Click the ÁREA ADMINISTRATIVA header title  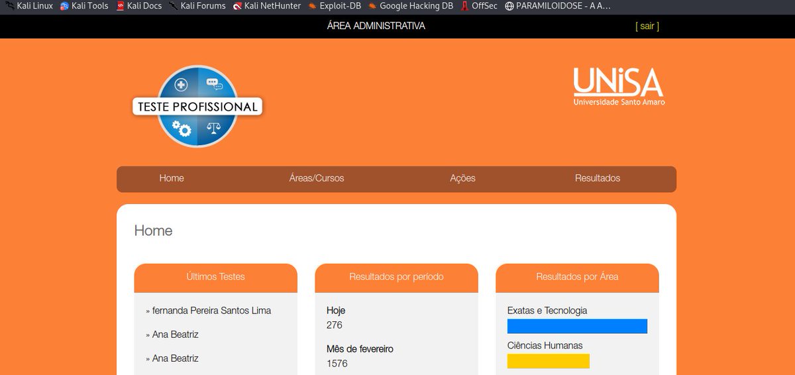[376, 26]
